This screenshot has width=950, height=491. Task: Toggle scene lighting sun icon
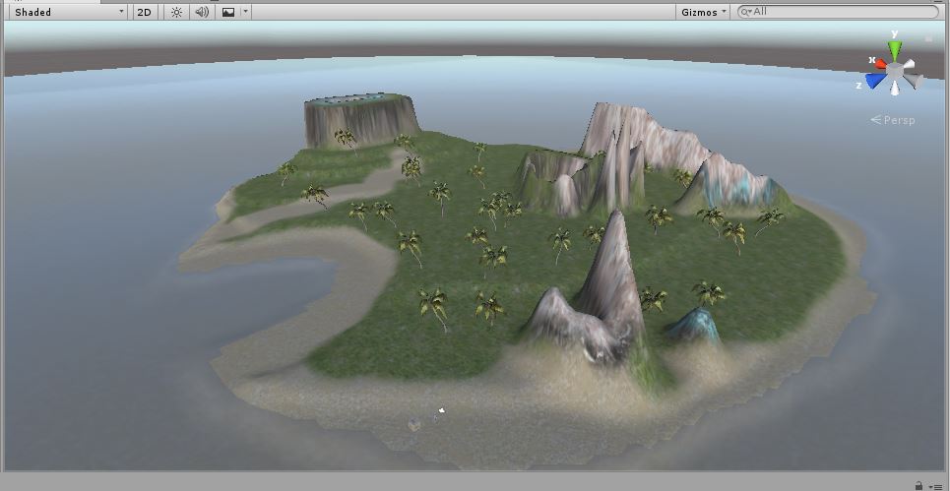176,12
